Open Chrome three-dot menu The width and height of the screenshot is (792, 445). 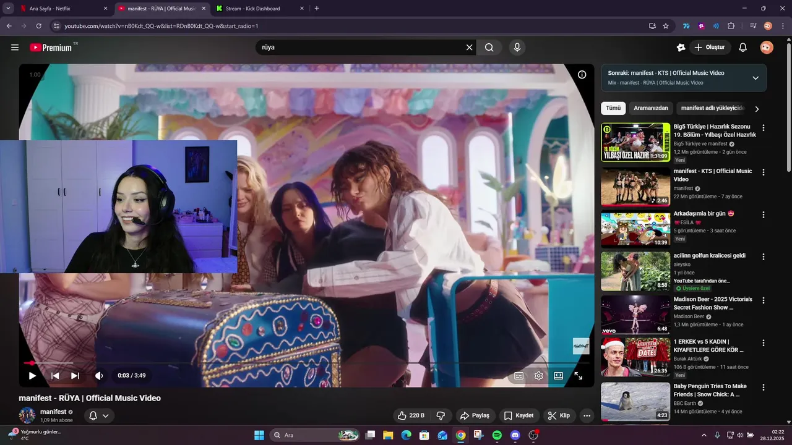(x=782, y=26)
